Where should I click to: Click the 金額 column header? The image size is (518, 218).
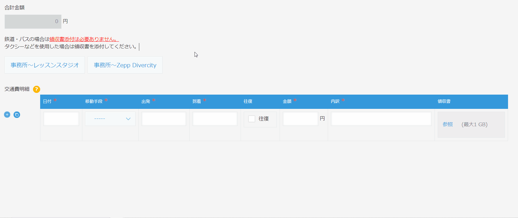[x=287, y=101]
